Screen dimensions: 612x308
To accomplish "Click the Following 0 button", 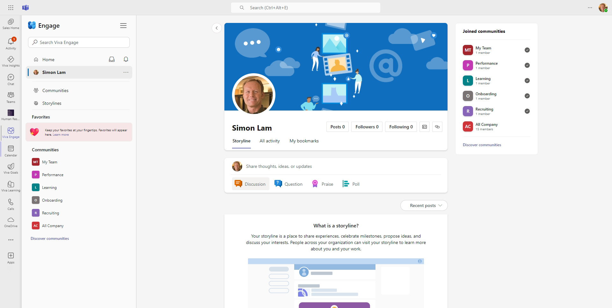I will [x=401, y=127].
